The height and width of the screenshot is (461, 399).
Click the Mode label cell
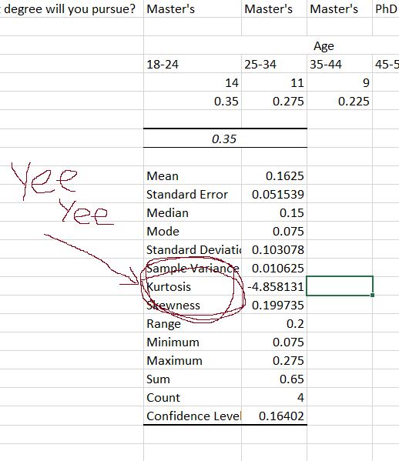pos(193,231)
